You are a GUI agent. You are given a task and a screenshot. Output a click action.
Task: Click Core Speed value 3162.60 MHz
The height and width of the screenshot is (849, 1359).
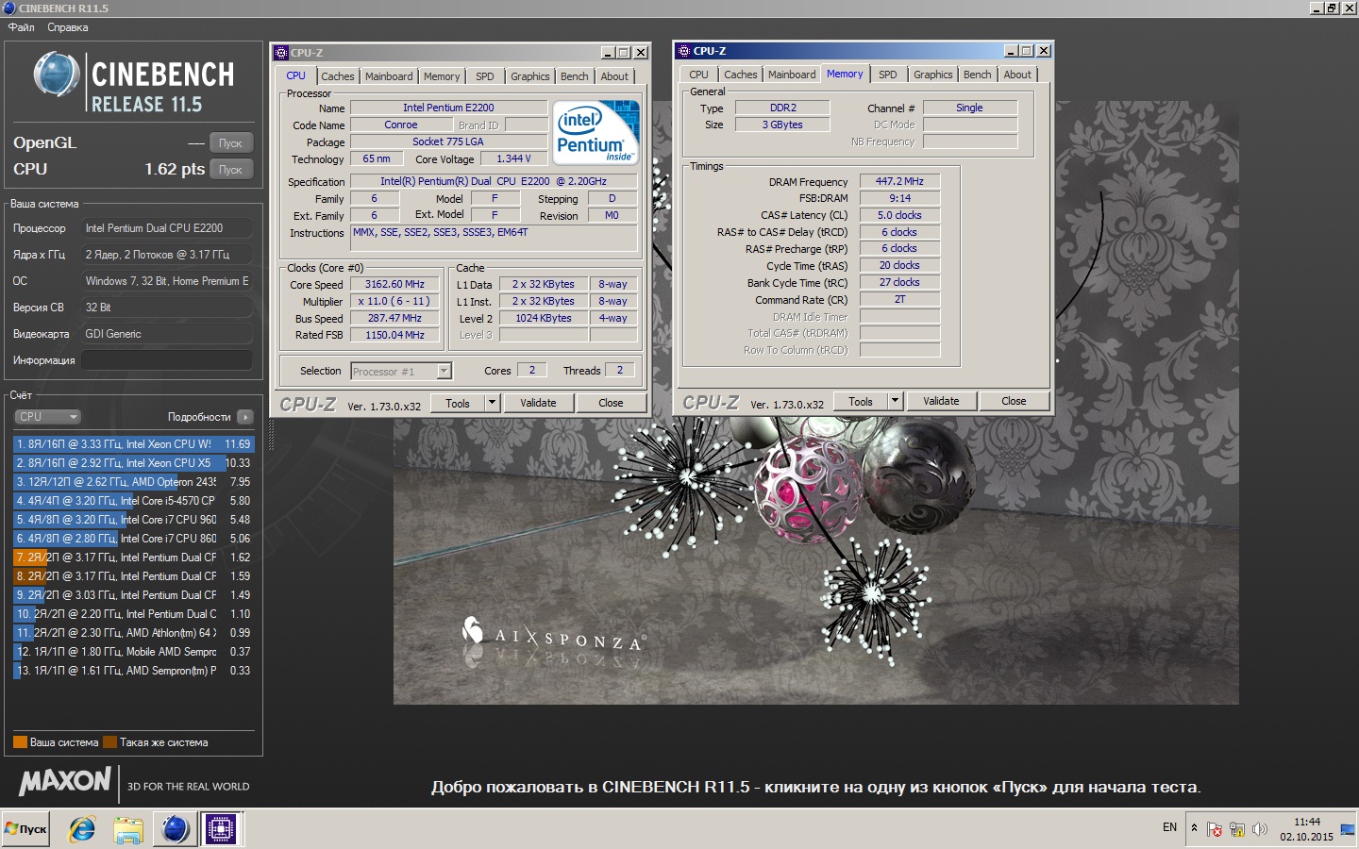tap(394, 284)
